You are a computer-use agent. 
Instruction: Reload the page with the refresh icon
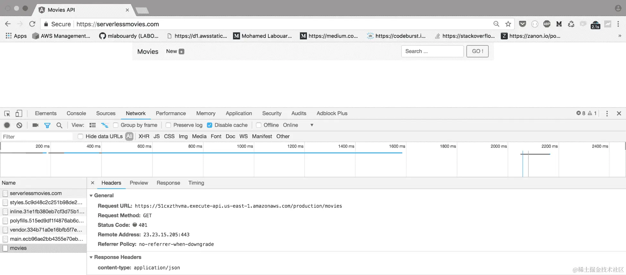[32, 24]
